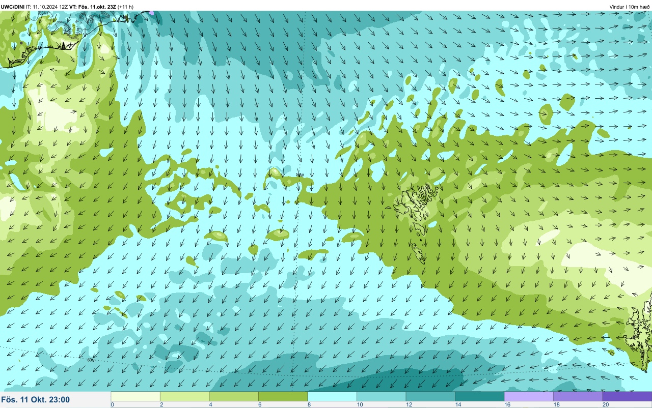Click the legend tick label "2"

(161, 404)
